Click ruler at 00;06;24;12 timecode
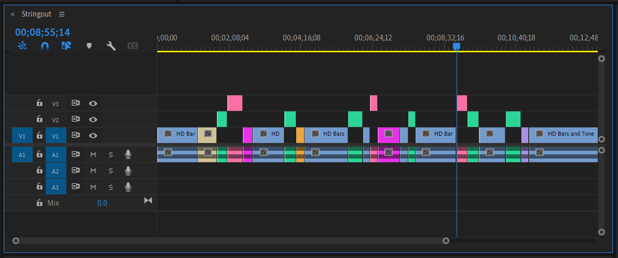The width and height of the screenshot is (618, 258). (x=373, y=38)
